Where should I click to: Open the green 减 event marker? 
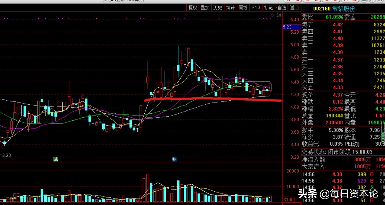[x=55, y=159]
